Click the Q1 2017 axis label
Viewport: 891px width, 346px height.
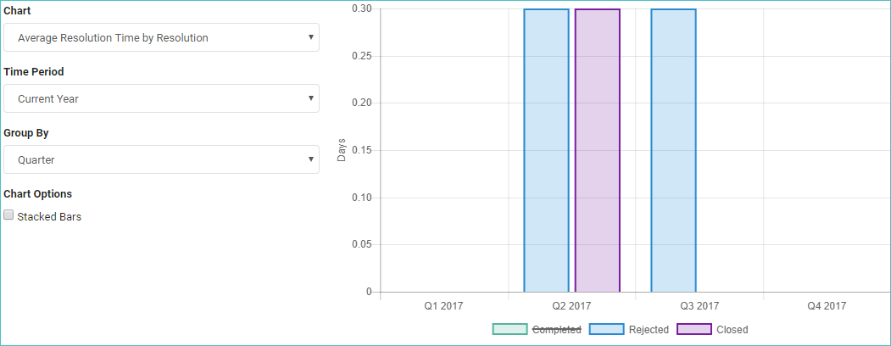pos(443,306)
